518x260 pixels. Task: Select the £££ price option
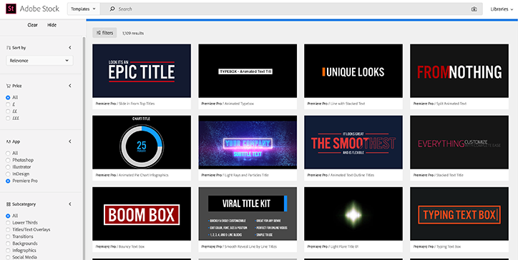[x=8, y=119]
